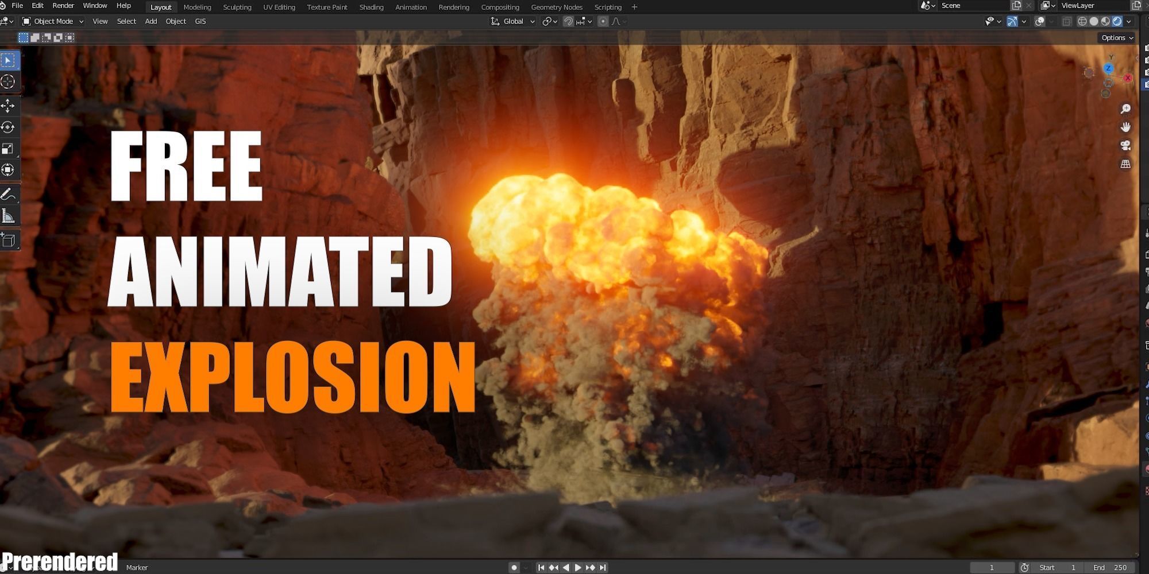Jump to the first frame
Image resolution: width=1149 pixels, height=574 pixels.
tap(541, 567)
